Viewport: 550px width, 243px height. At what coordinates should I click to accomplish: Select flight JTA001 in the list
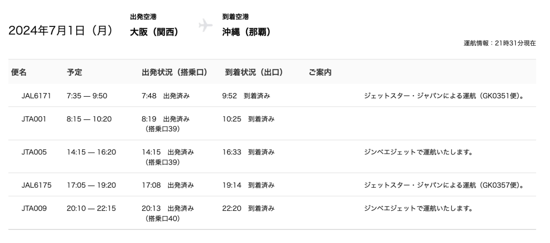point(34,119)
